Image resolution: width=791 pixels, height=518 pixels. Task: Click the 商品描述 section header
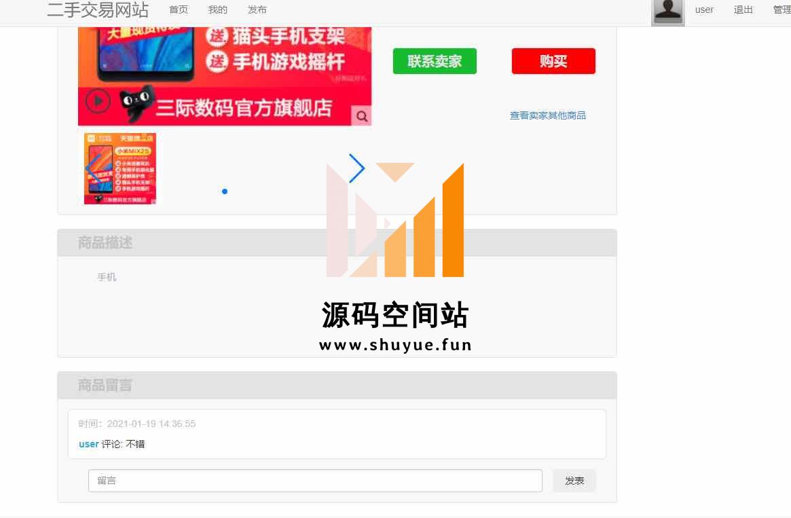337,242
